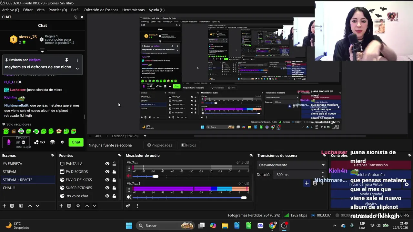Show hidden system tray icons chevron
Viewport: 413px width, 232px height.
(x=335, y=226)
